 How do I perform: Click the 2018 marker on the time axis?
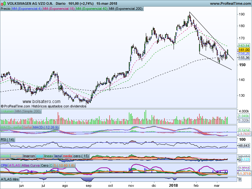pos(174,186)
